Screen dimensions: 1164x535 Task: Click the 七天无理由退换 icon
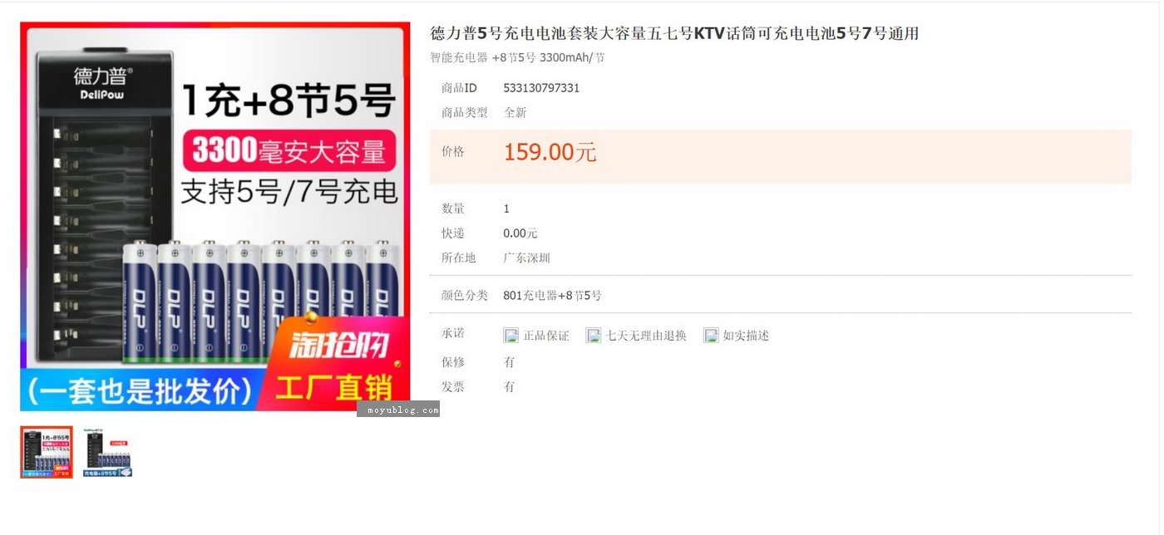[x=593, y=336]
